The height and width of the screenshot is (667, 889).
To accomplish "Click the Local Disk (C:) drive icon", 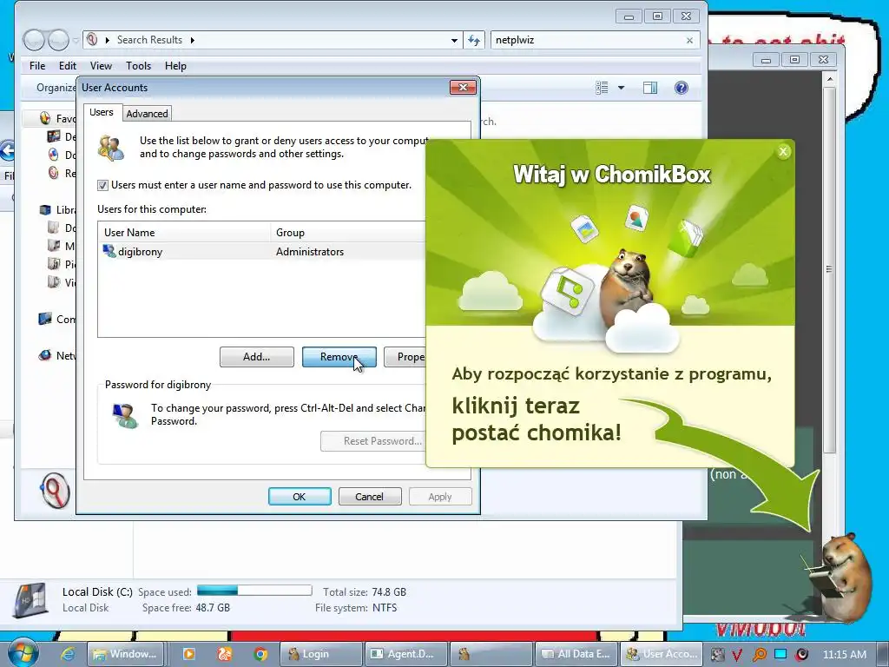I will pyautogui.click(x=31, y=599).
